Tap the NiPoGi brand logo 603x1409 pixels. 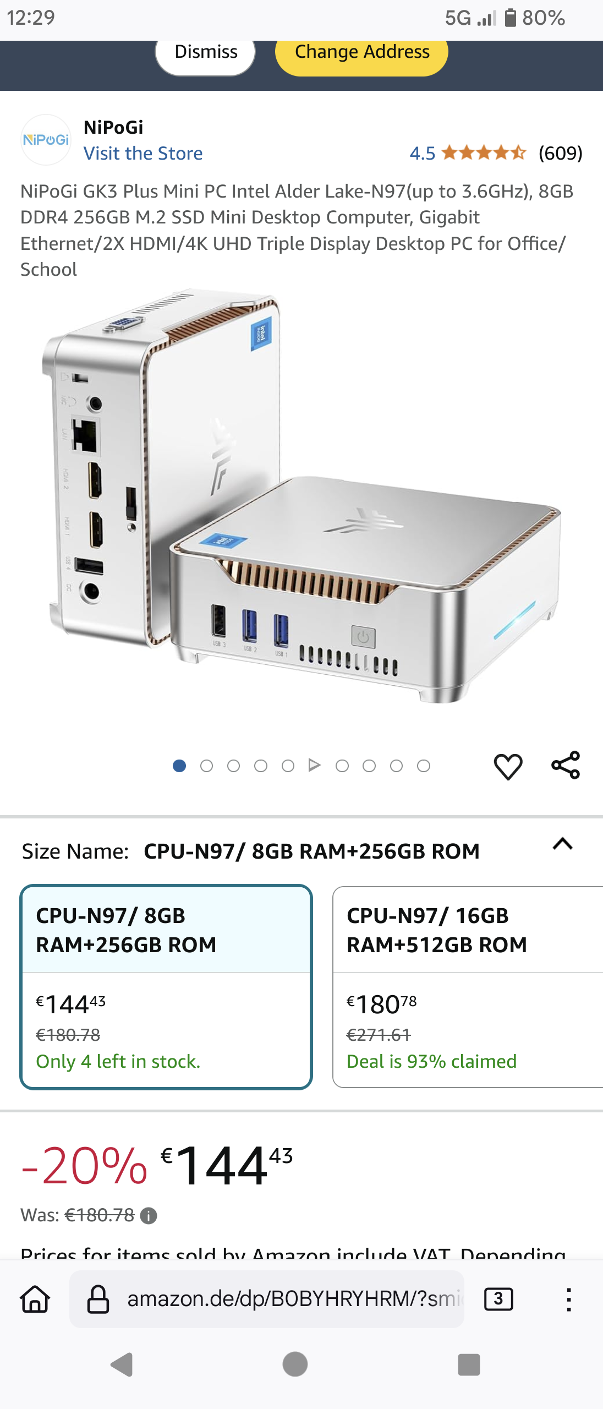(46, 140)
